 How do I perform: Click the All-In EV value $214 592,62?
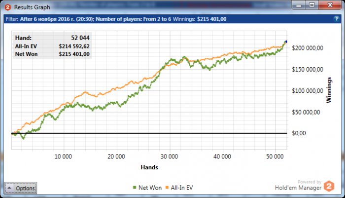coord(74,46)
